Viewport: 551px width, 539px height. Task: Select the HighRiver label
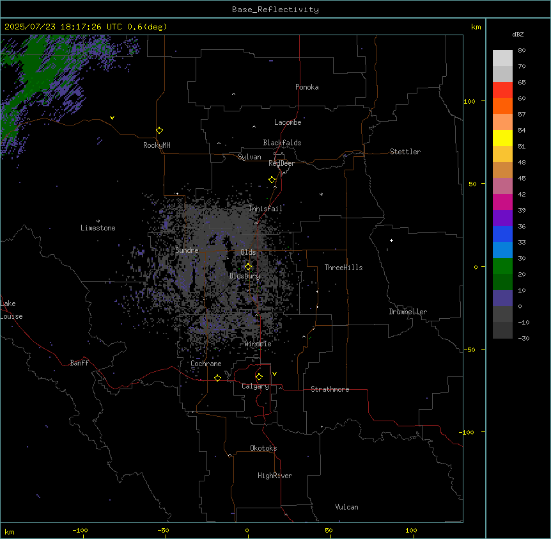tap(275, 476)
